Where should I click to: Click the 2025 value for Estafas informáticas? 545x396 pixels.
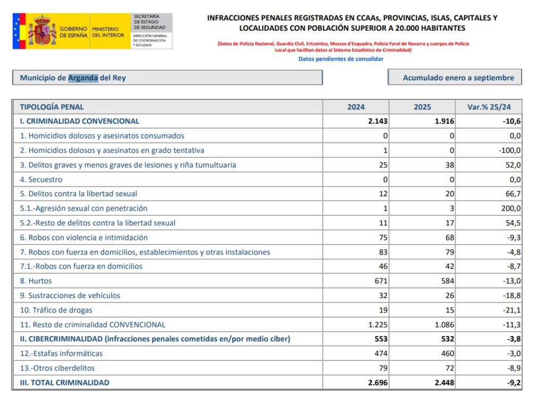(447, 353)
